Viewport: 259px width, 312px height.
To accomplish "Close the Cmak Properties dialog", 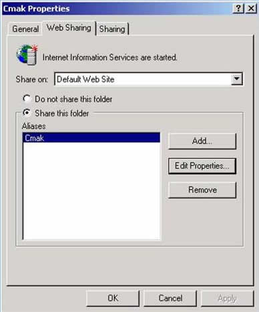I will 251,9.
